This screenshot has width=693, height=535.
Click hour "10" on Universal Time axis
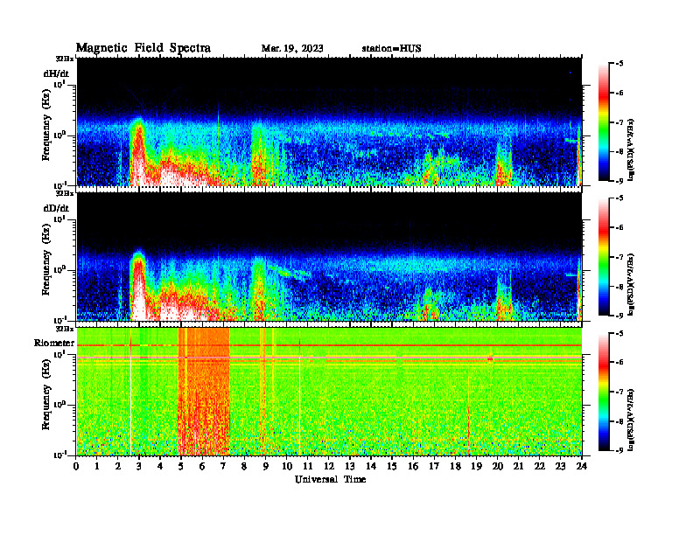coord(287,467)
